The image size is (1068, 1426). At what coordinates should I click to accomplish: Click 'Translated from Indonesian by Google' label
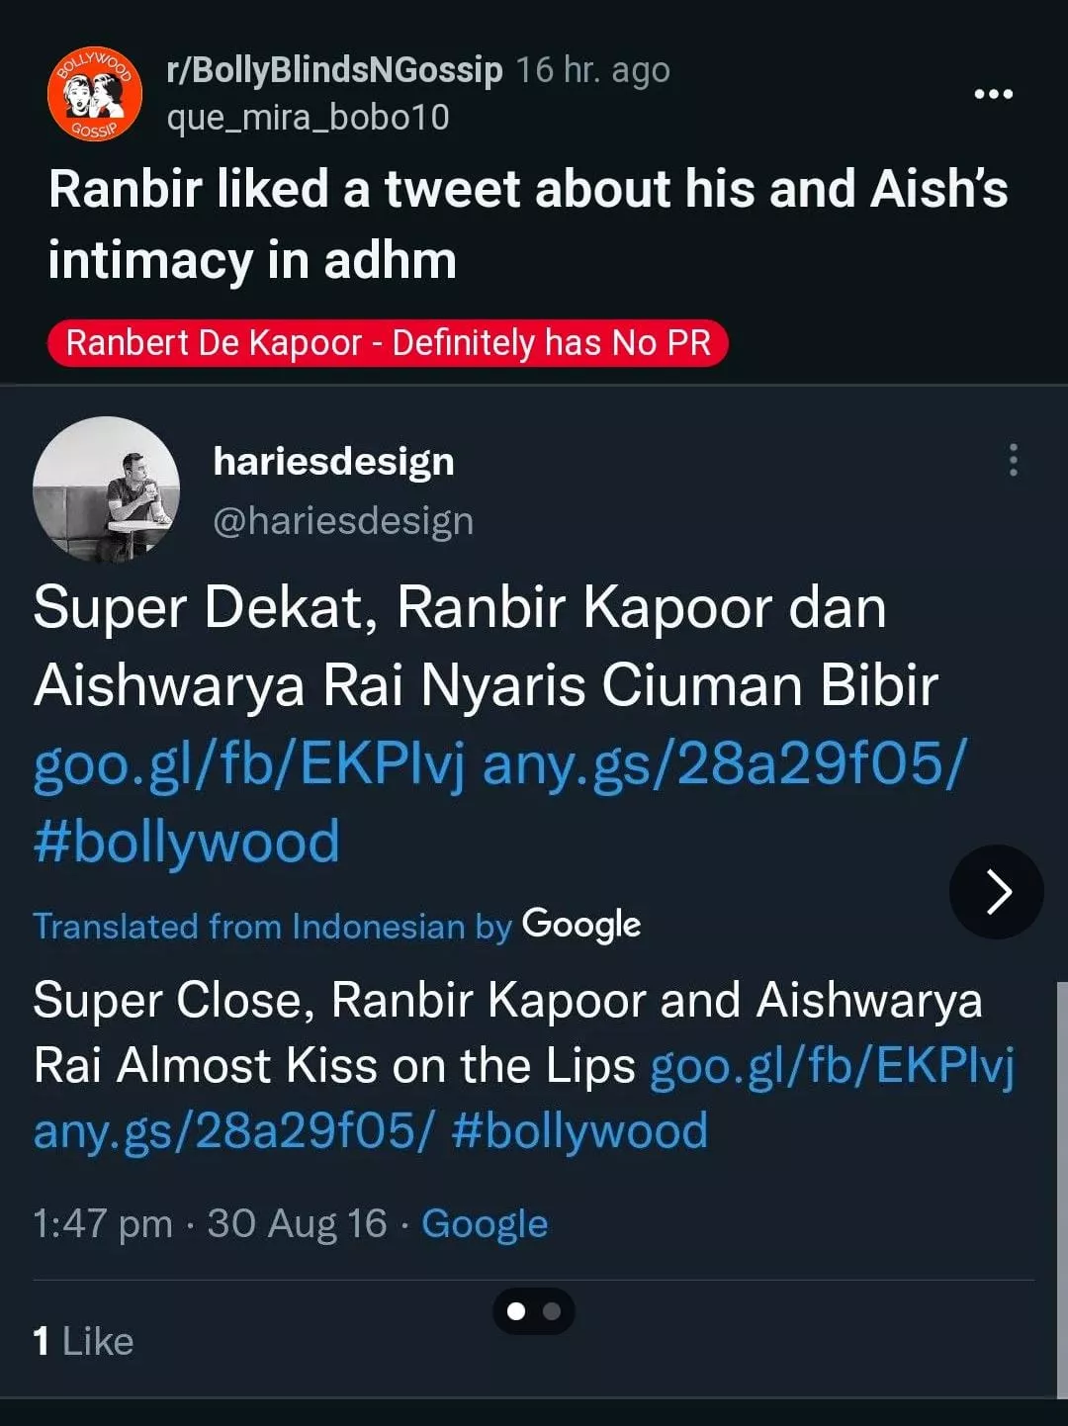point(336,926)
